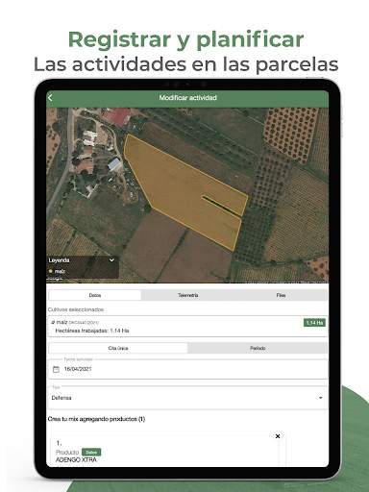
Task: Select the maíz legend entry
Action: [57, 271]
